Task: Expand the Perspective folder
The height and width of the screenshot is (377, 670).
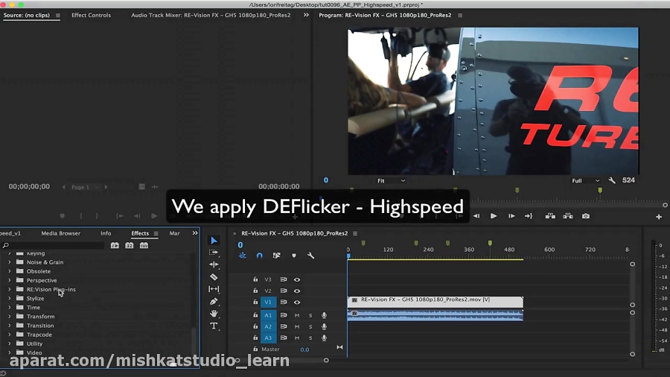Action: [10, 280]
